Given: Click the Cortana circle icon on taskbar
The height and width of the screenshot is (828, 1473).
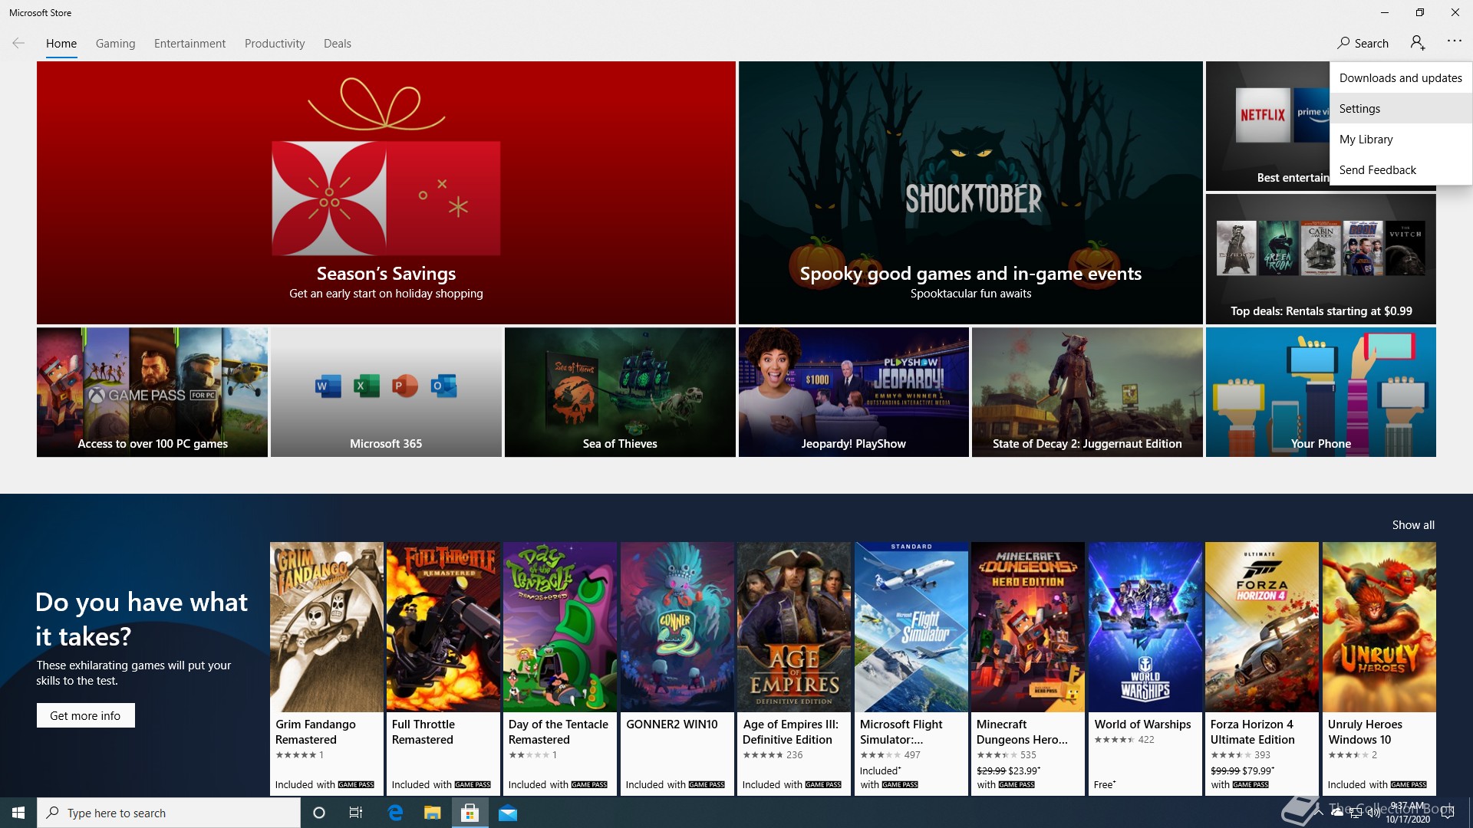Looking at the screenshot, I should point(319,813).
